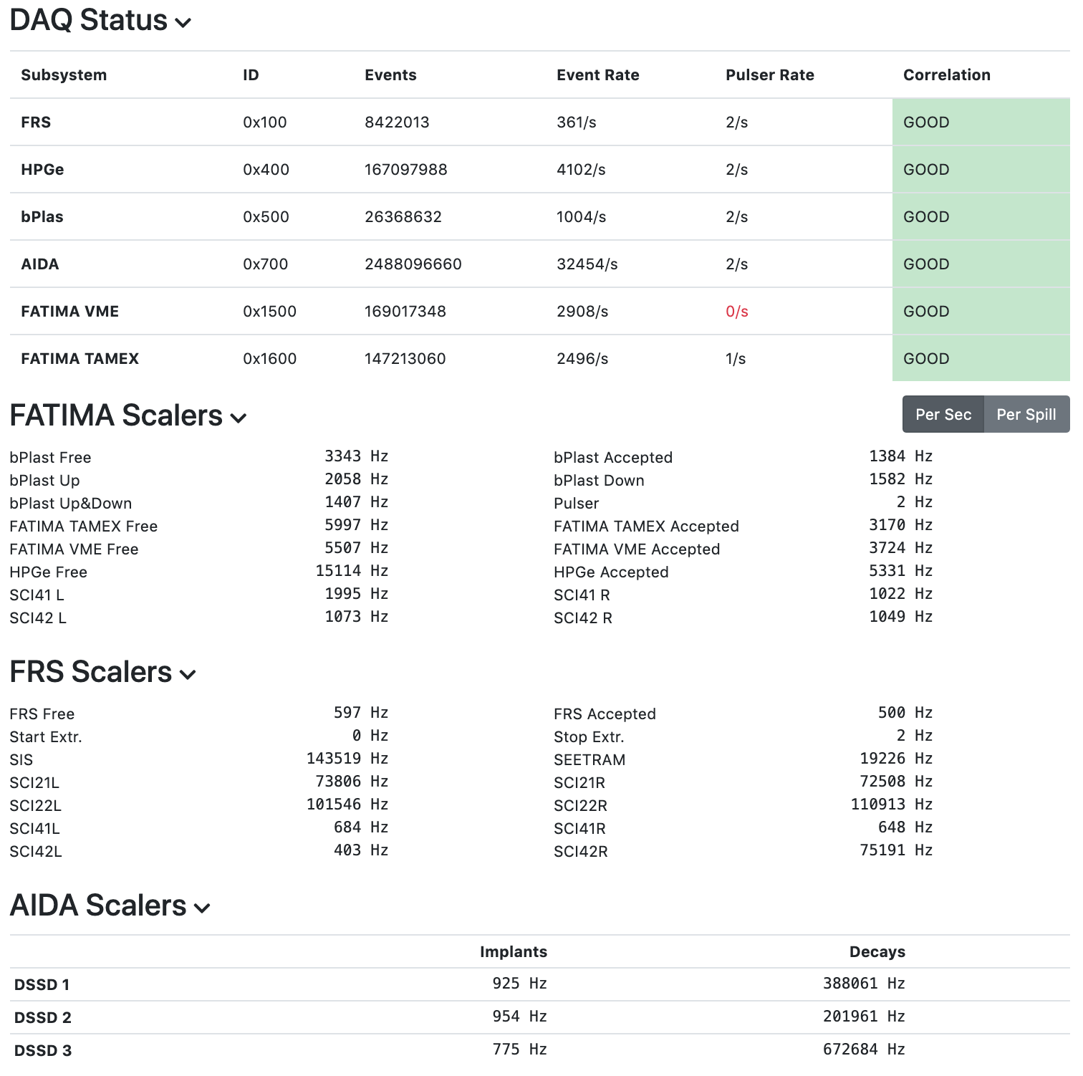The width and height of the screenshot is (1083, 1076).
Task: Click the GOOD correlation cell for AIDA
Action: point(980,264)
